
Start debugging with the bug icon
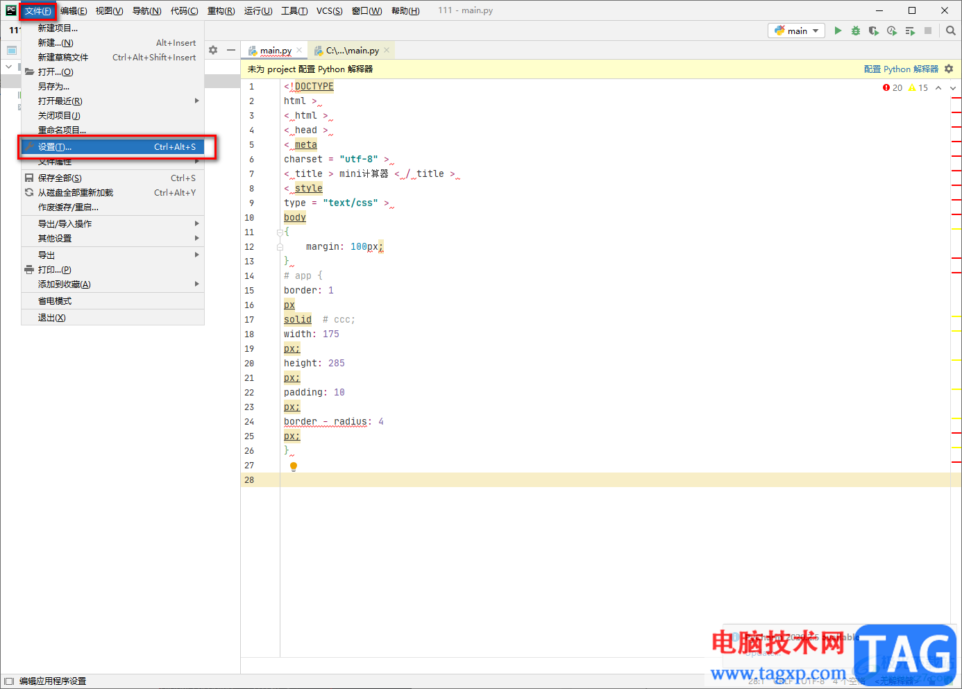(856, 31)
